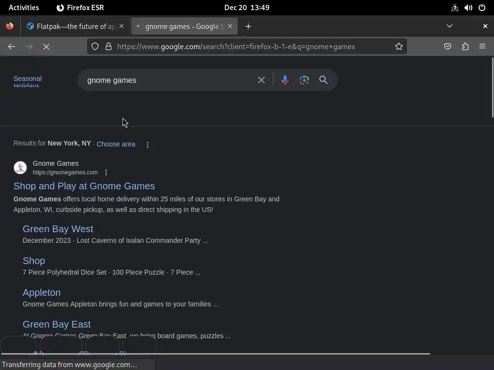Focus the Google search text field
The image size is (494, 370).
pyautogui.click(x=170, y=80)
